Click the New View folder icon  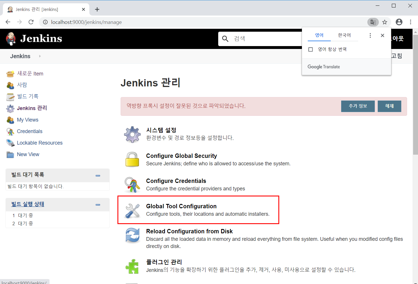pos(10,155)
